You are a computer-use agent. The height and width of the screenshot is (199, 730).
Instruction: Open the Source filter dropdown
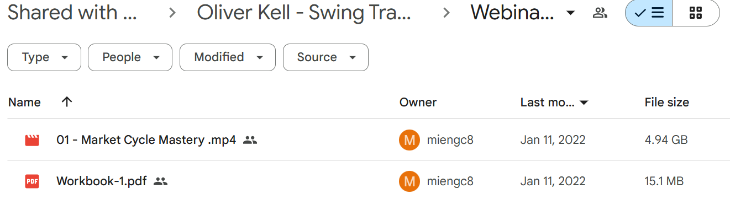coord(325,57)
